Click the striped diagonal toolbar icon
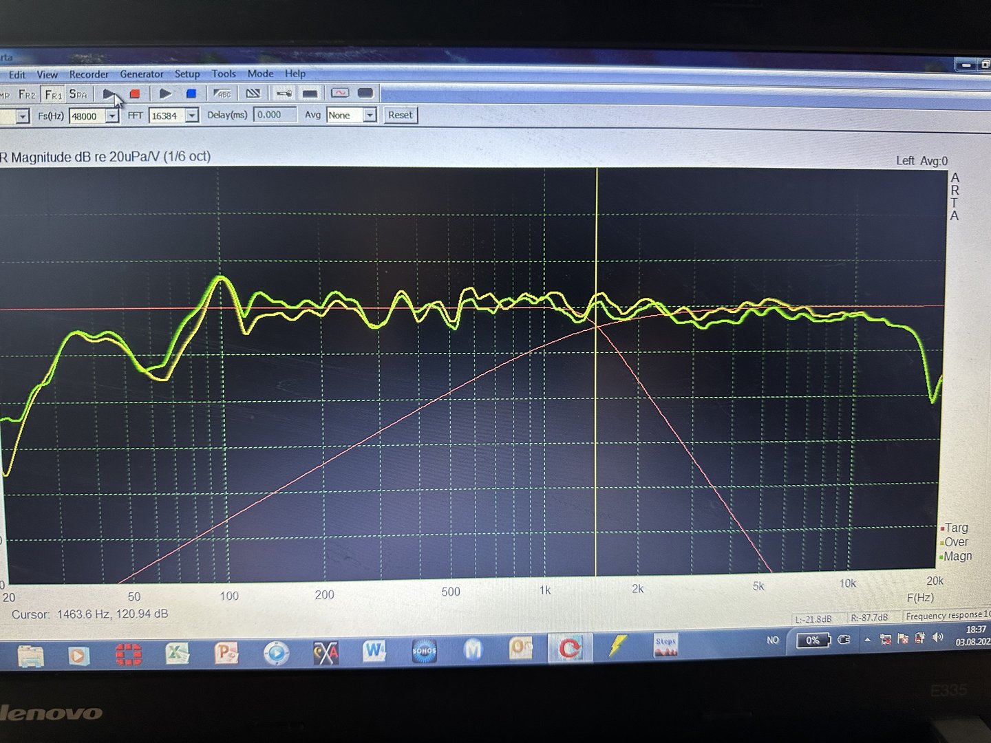The height and width of the screenshot is (743, 991). (x=253, y=94)
